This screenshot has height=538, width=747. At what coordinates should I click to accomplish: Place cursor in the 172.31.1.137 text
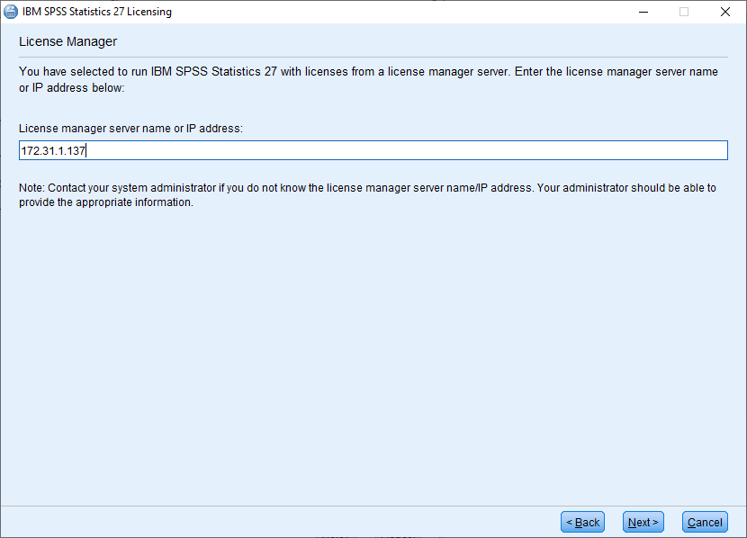click(x=53, y=151)
